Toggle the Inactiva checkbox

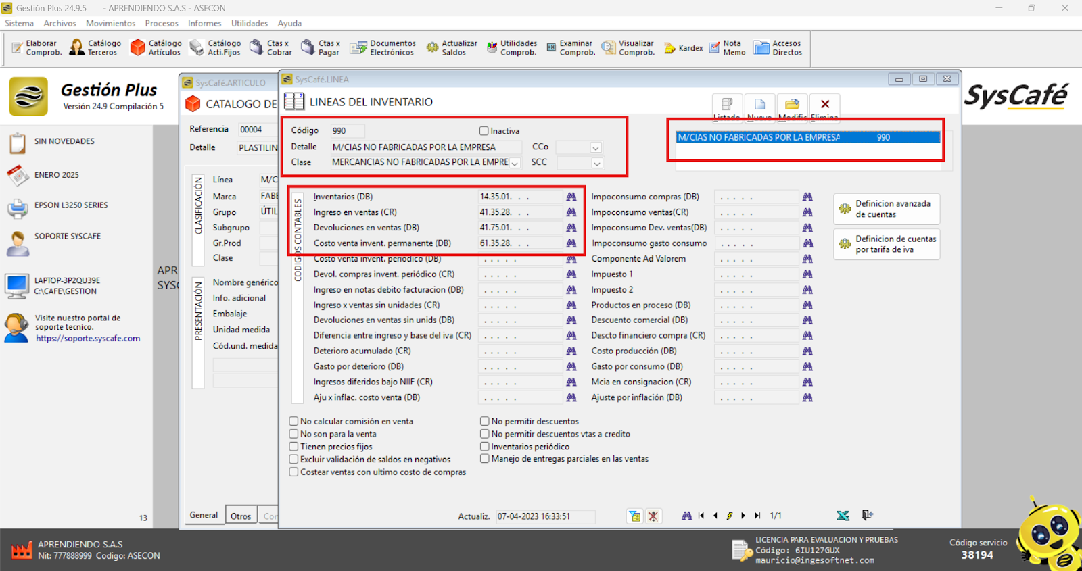pos(484,131)
